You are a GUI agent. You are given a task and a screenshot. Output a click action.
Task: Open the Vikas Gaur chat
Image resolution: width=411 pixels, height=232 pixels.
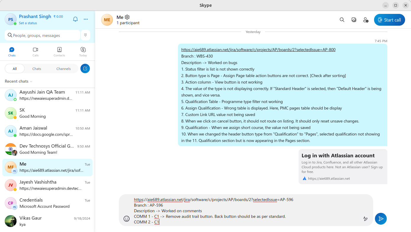coord(47,221)
